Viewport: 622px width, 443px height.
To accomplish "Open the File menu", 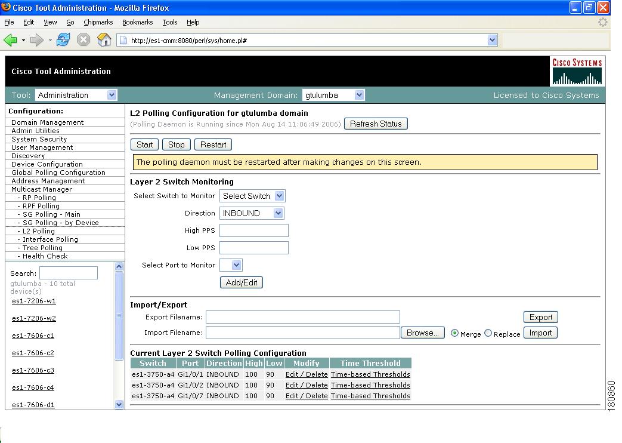I will click(x=9, y=22).
